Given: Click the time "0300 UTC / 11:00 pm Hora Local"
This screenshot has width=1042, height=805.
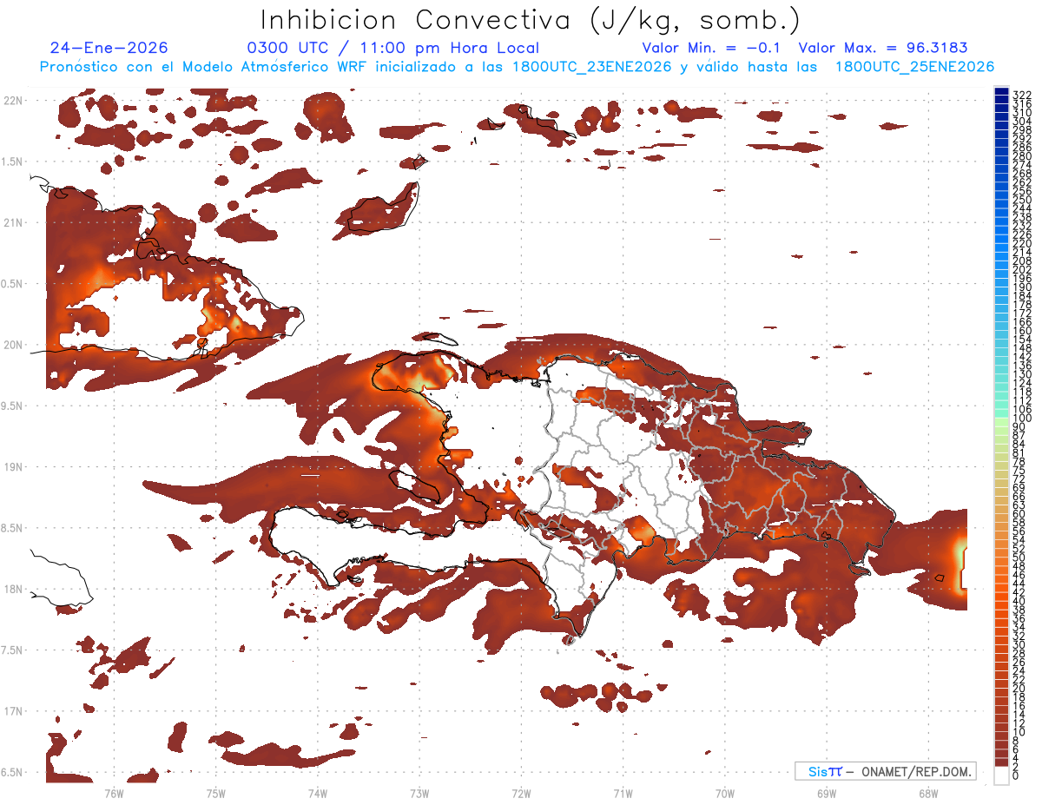Looking at the screenshot, I should pyautogui.click(x=393, y=48).
